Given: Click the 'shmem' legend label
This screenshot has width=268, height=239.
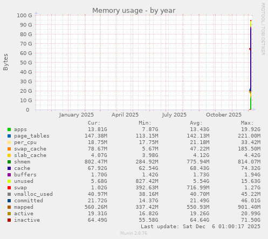Looking at the screenshot, I should (22, 162).
